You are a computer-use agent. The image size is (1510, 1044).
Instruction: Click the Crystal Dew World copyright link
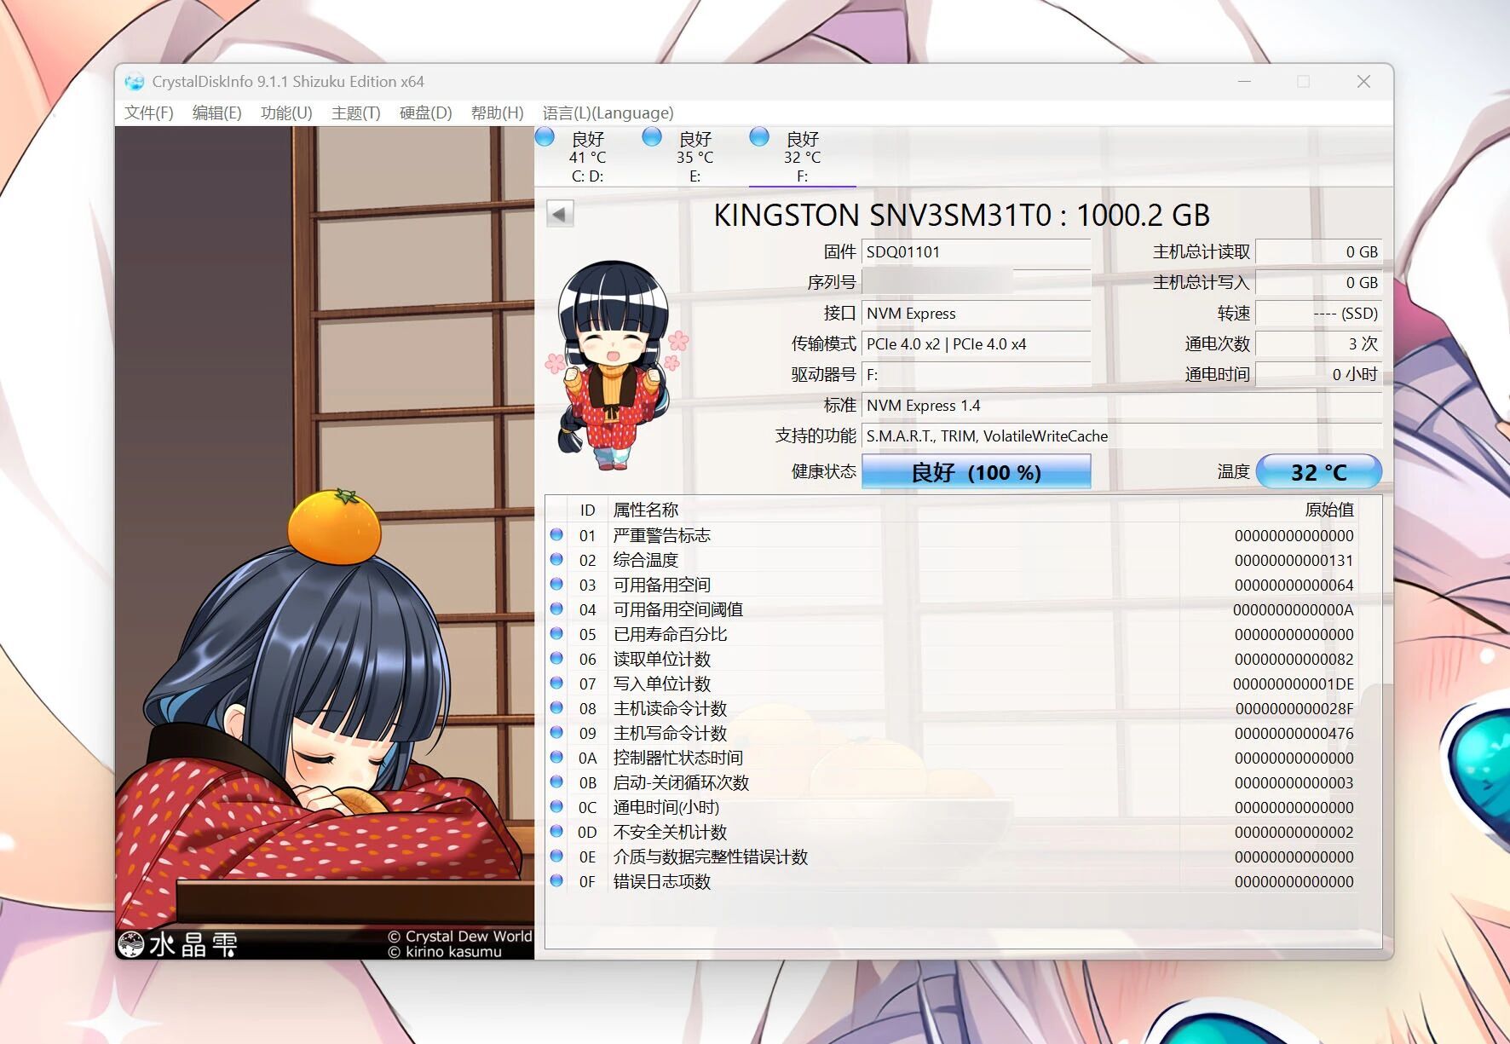coord(460,936)
